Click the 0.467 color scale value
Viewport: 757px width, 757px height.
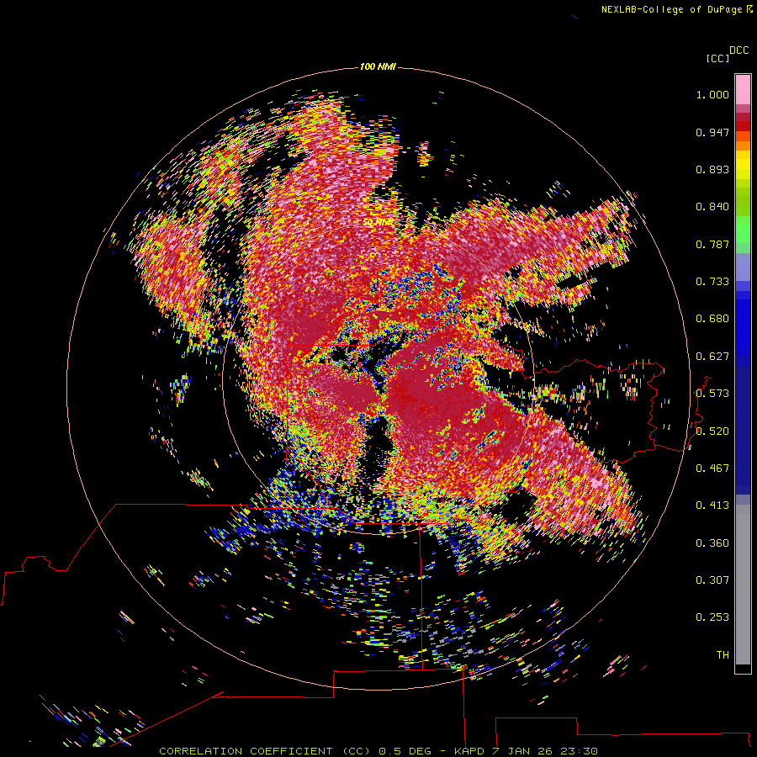click(712, 468)
